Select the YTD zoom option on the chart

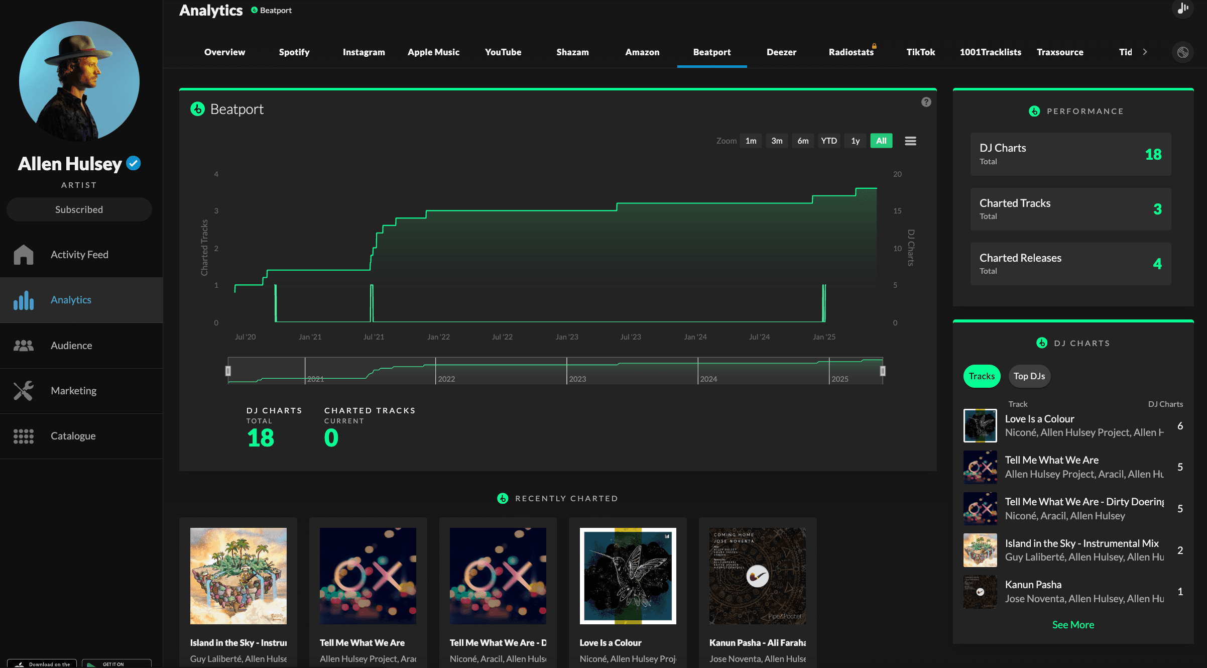[x=829, y=141]
